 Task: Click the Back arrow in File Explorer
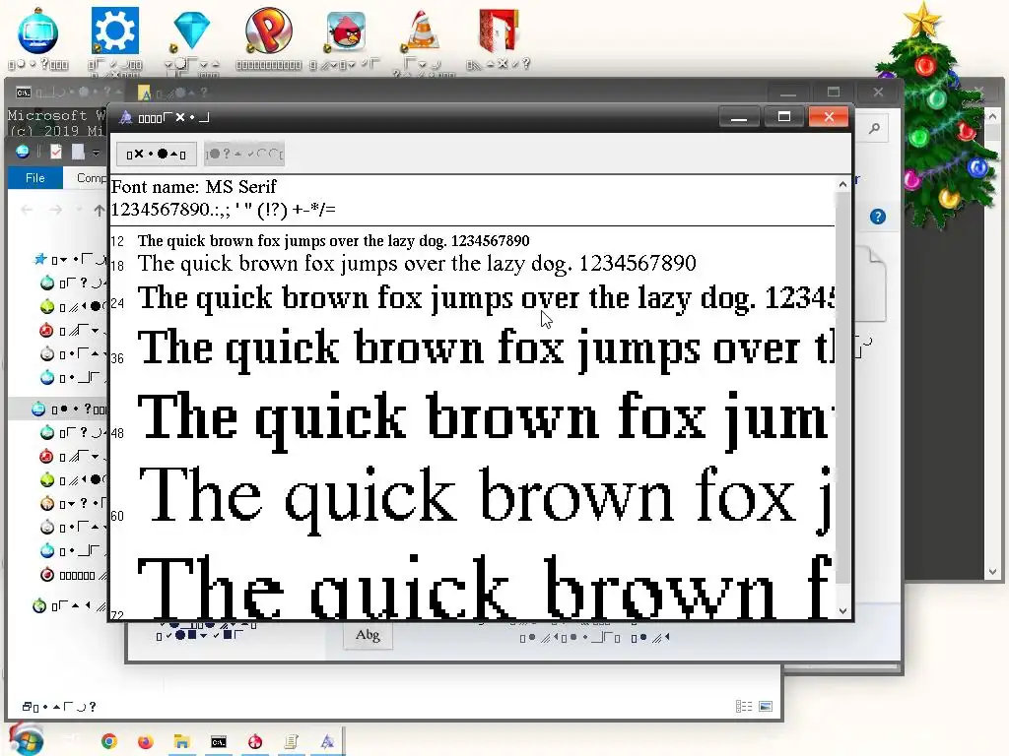27,211
